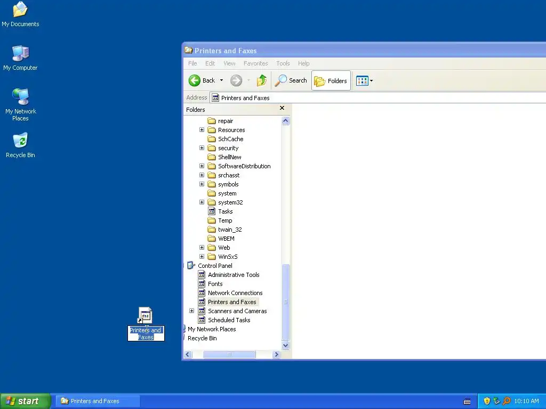
Task: Click the tray magnifier icon
Action: pos(507,401)
